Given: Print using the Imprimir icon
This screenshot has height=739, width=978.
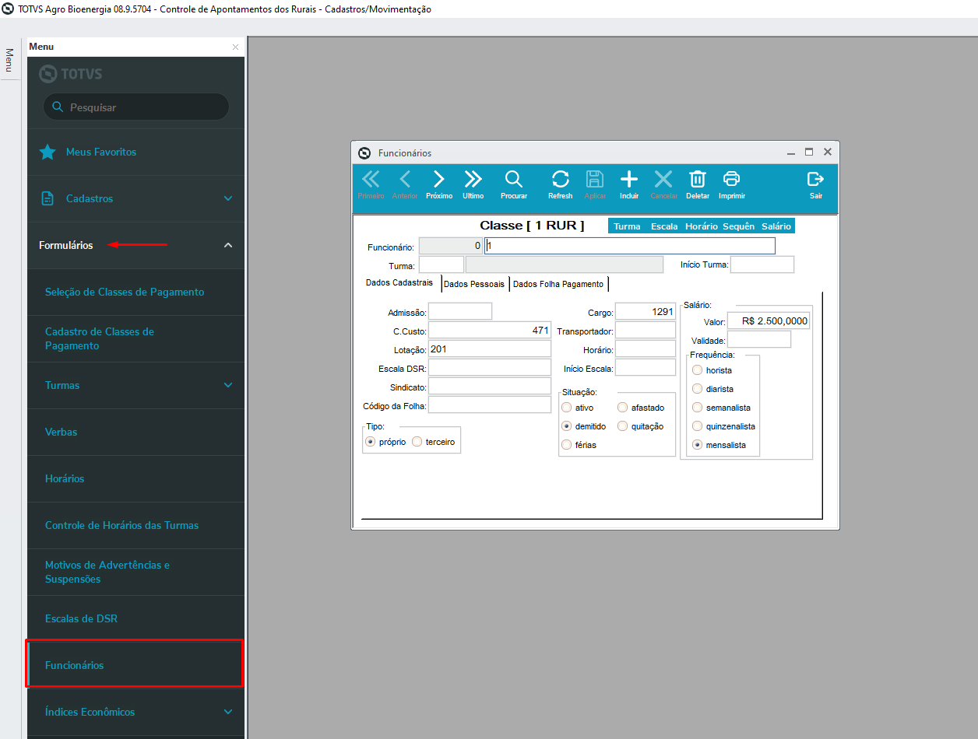Looking at the screenshot, I should click(732, 184).
